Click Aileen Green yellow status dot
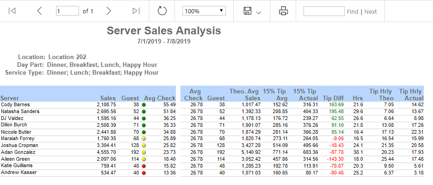This screenshot has width=433, height=185. (144, 159)
